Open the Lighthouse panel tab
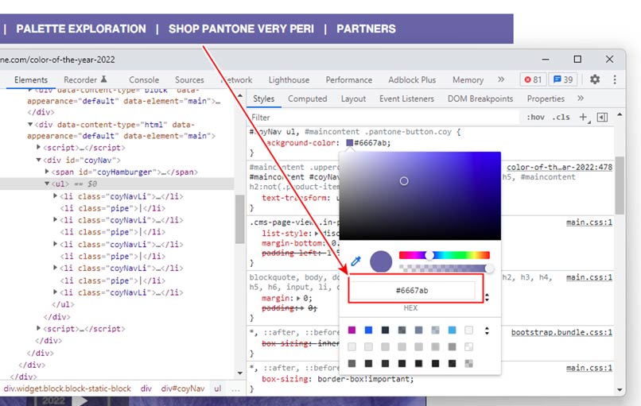This screenshot has width=641, height=406. [289, 79]
